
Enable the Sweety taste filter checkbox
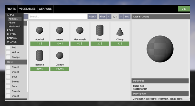point(8,91)
